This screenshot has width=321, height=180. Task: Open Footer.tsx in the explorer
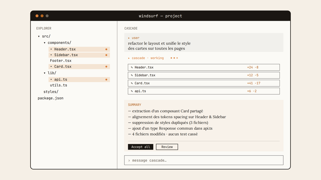tap(61, 61)
